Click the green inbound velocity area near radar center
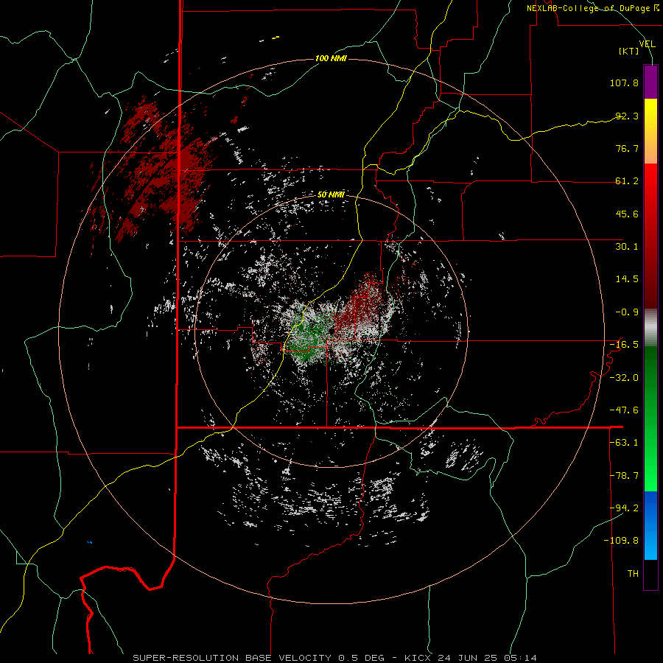 click(x=309, y=340)
